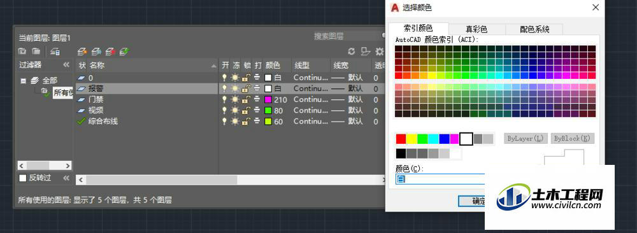
Task: Click the Set Current layer icon
Action: (x=124, y=52)
